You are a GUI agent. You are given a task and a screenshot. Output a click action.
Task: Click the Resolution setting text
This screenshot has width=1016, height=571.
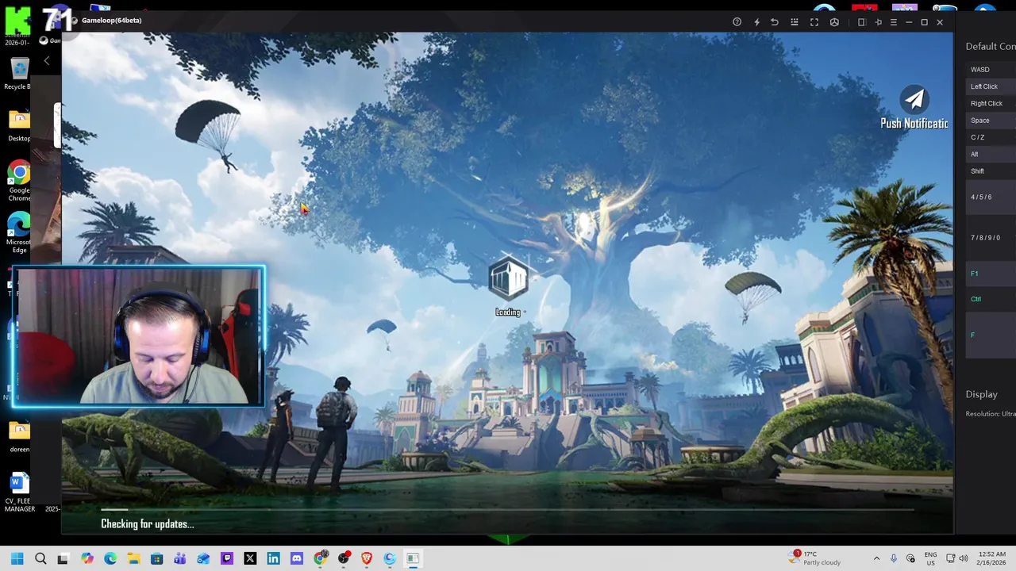click(991, 414)
